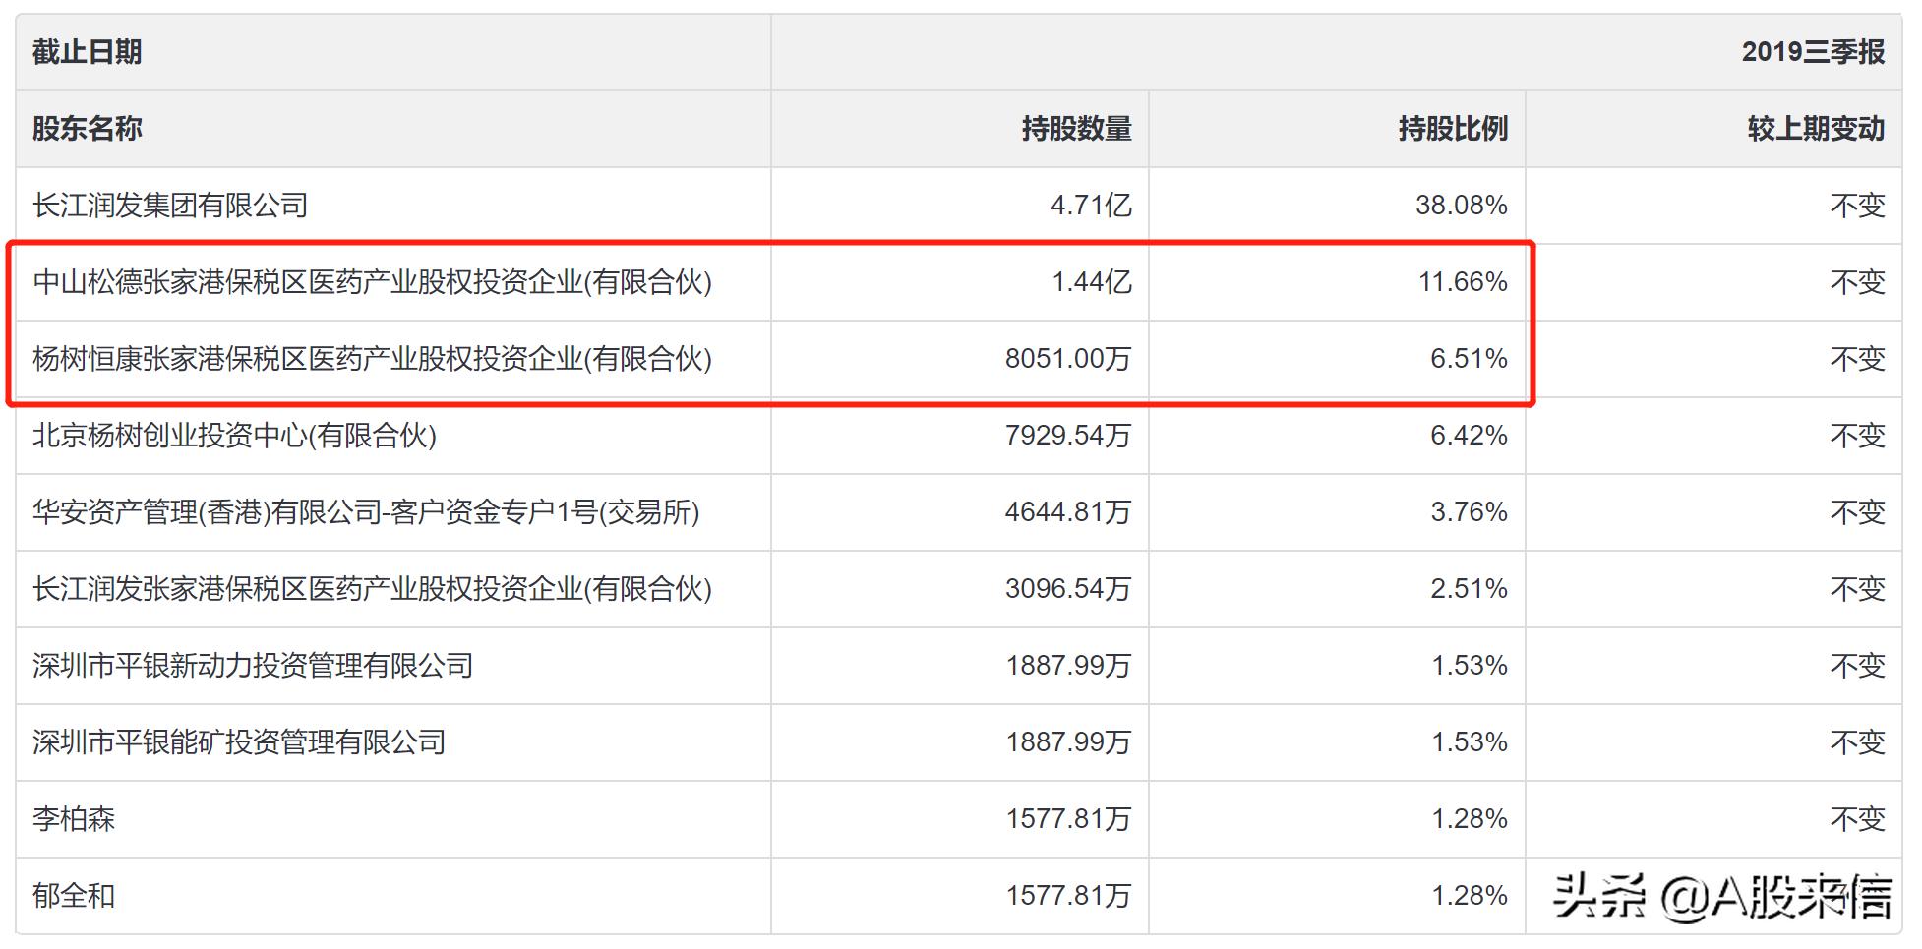This screenshot has height=949, width=1922.
Task: Click the 2019三季报 period header
Action: coord(1812,52)
